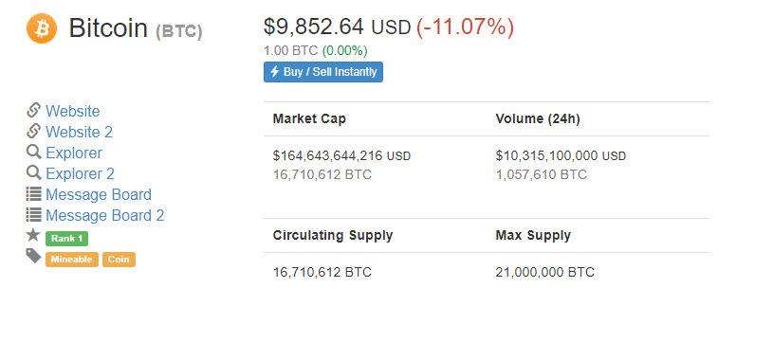Viewport: 773px width, 360px height.
Task: Click the magnifier icon next to Explorer
Action: pos(33,152)
